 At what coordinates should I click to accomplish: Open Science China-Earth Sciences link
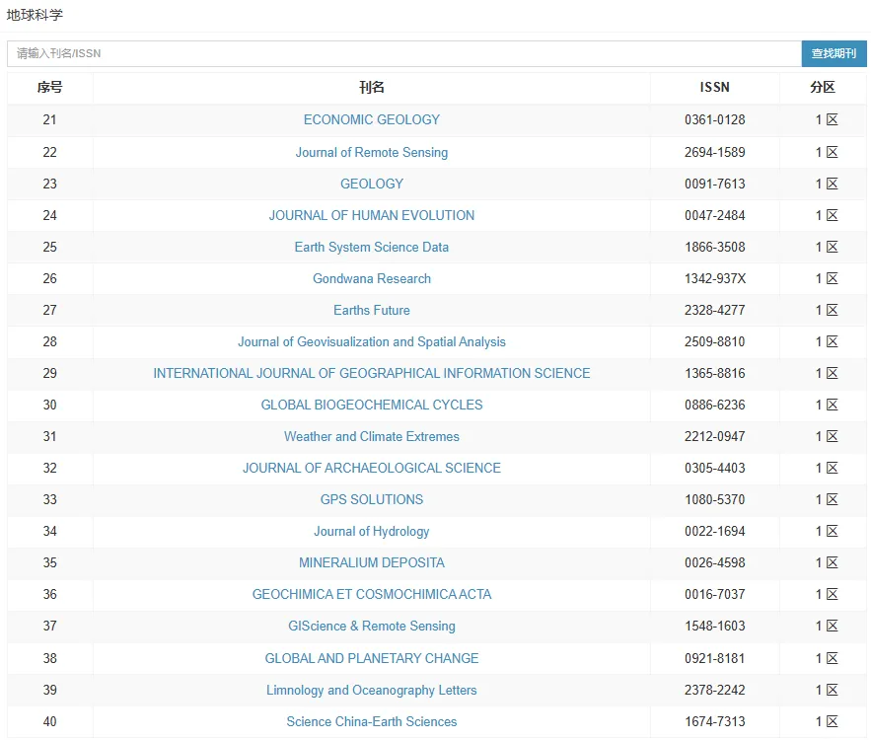(x=372, y=721)
